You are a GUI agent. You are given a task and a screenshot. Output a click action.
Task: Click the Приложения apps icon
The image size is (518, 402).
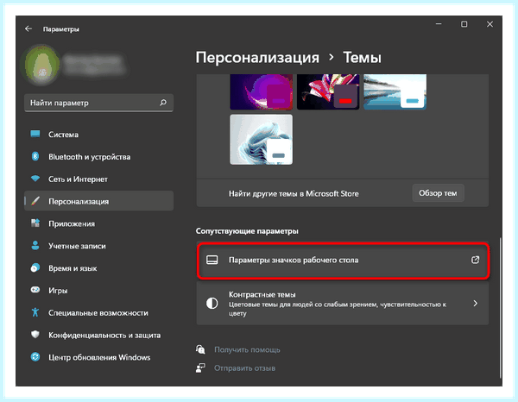[x=35, y=223]
